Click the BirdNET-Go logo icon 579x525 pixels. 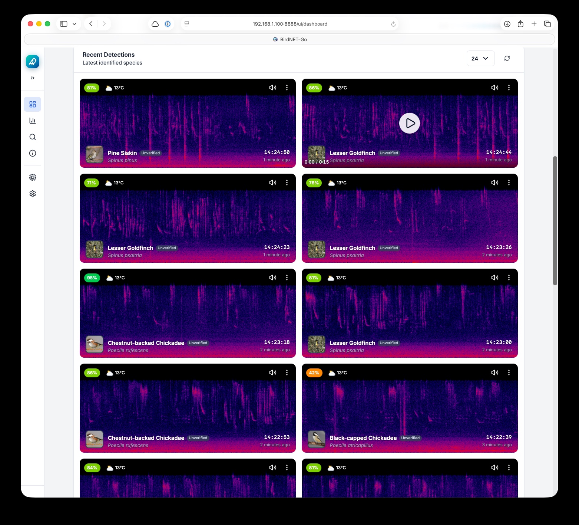click(33, 62)
